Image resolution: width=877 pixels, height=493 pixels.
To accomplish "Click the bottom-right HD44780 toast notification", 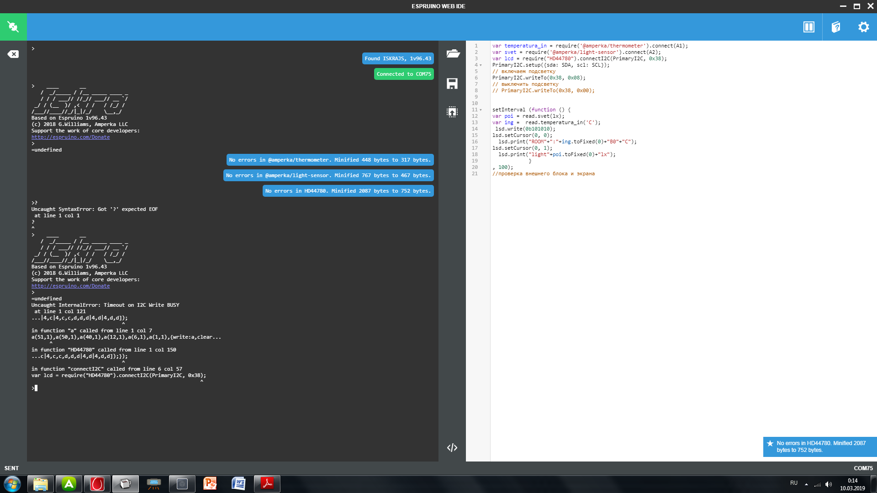I will coord(820,447).
